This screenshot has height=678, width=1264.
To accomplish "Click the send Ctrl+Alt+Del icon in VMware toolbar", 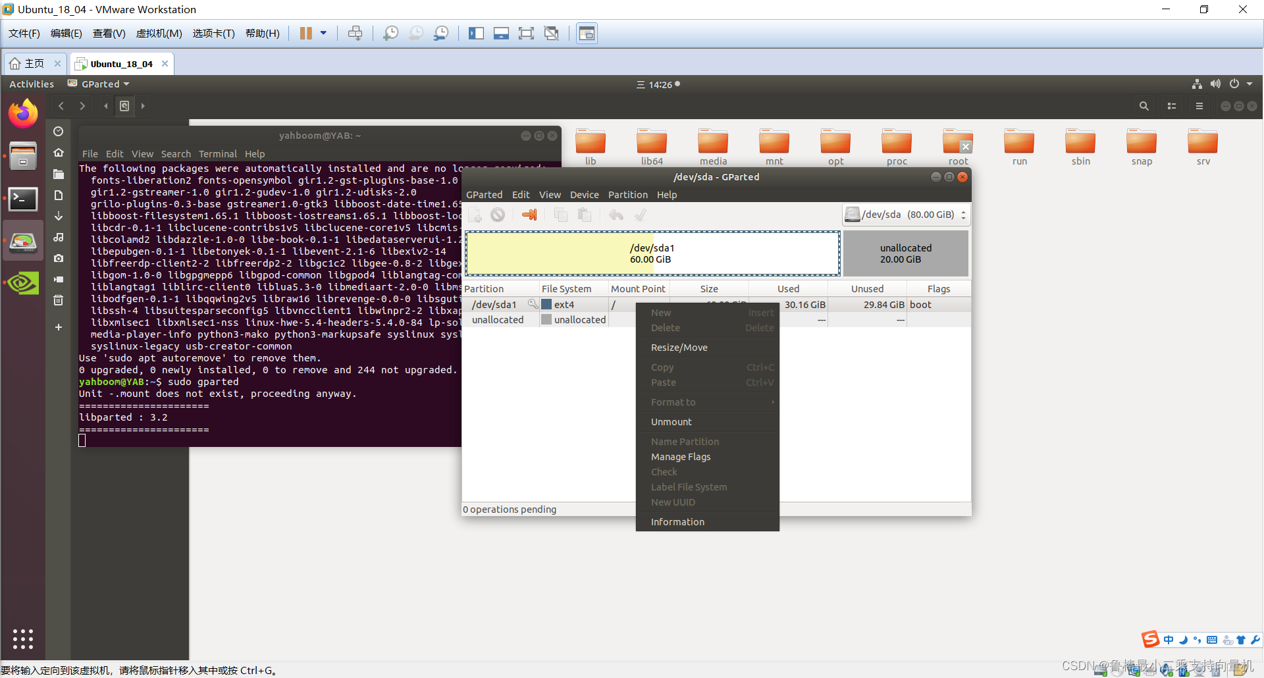I will (x=355, y=34).
